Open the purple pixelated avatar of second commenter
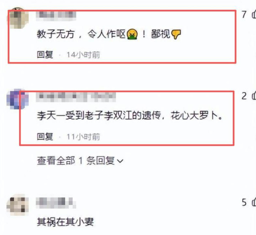Screen dimensions: 256x235 pyautogui.click(x=17, y=99)
